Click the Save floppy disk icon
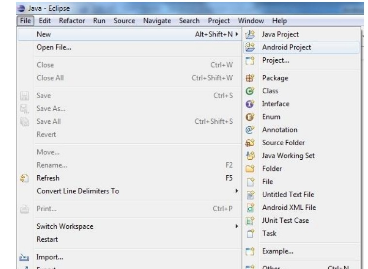 tap(24, 96)
